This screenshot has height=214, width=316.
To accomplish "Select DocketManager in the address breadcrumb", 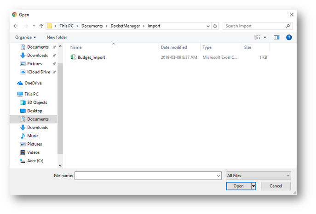I will tap(125, 26).
